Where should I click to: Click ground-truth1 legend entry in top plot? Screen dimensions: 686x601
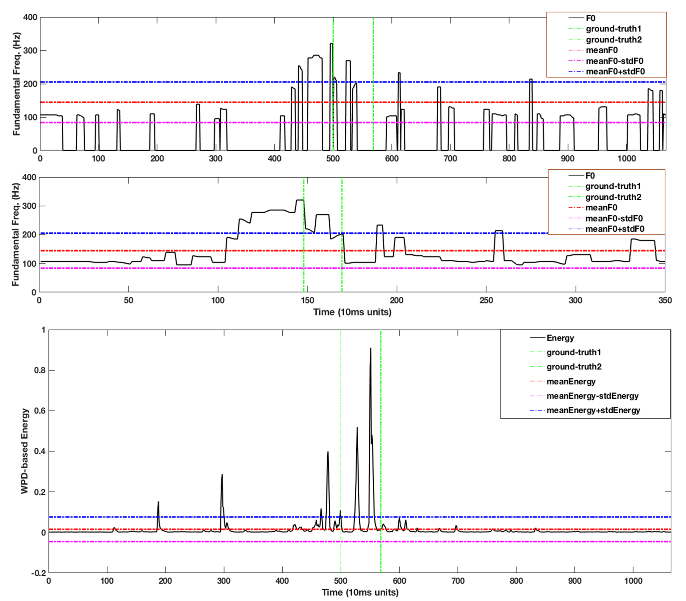[x=613, y=29]
